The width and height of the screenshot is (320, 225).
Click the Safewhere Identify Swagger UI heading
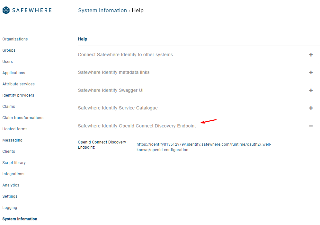point(111,91)
